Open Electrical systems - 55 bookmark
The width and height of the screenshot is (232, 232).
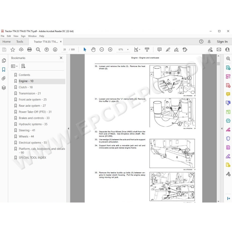[x=33, y=143]
